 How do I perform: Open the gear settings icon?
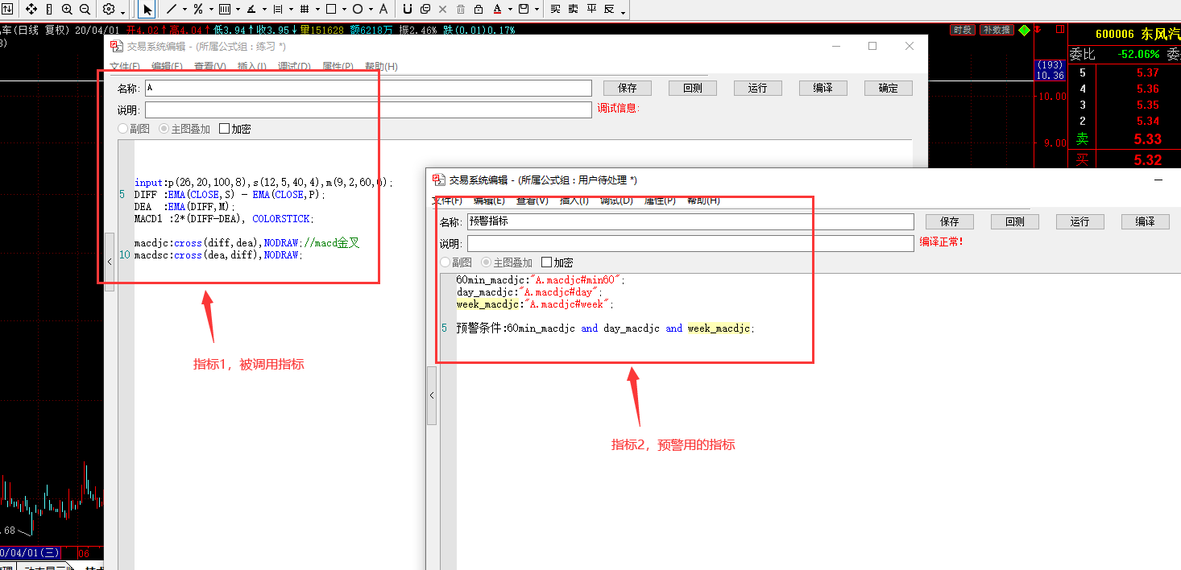pyautogui.click(x=109, y=10)
